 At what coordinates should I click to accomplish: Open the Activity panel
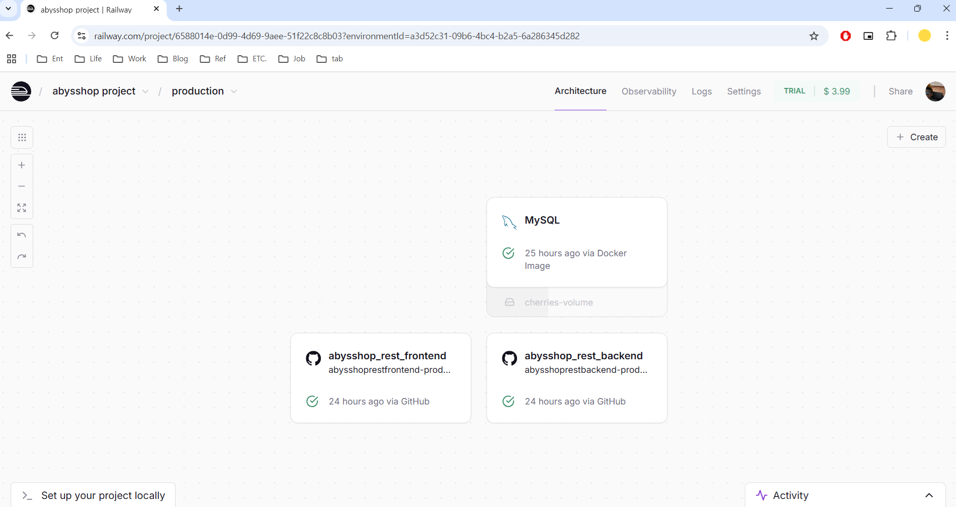click(845, 495)
